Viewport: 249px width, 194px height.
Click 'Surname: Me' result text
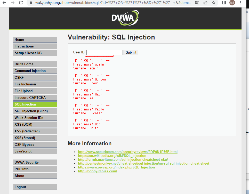(x=83, y=98)
